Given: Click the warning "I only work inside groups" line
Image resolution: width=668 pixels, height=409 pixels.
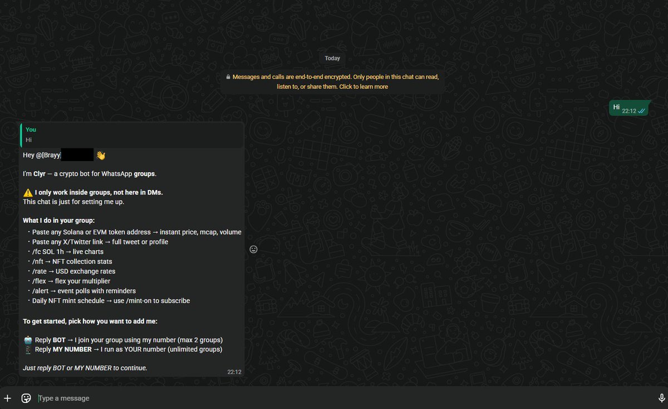Looking at the screenshot, I should pos(93,192).
